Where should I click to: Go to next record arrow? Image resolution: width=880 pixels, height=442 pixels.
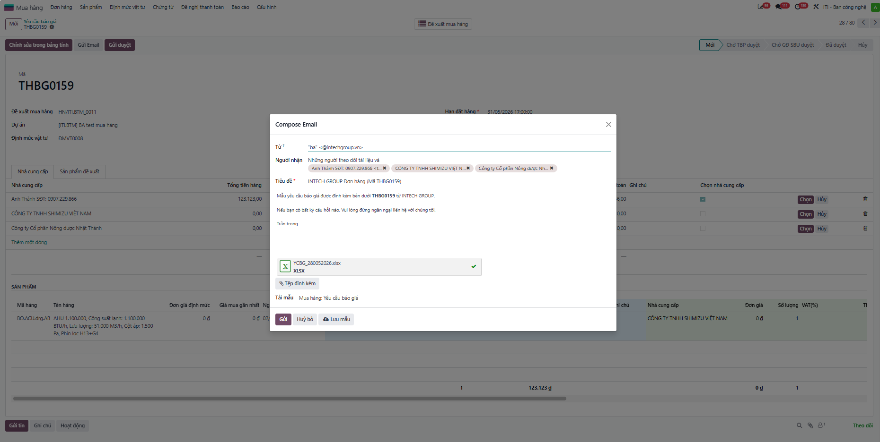[x=875, y=23]
